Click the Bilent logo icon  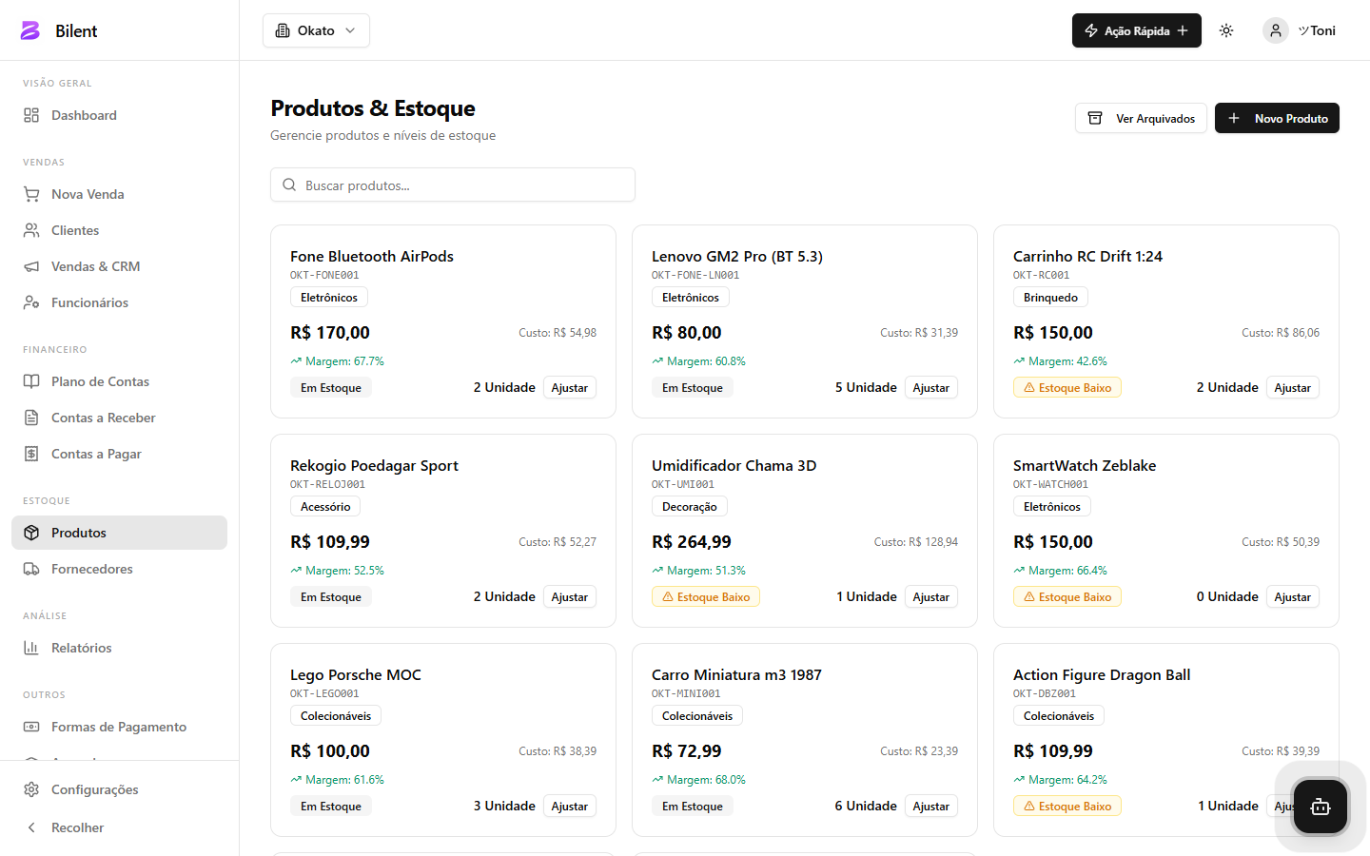point(30,30)
